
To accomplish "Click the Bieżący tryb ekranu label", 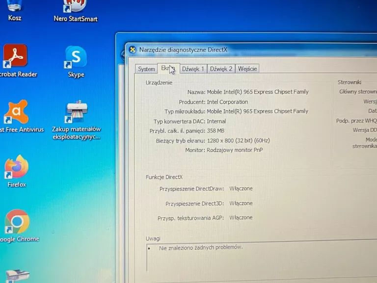I will click(181, 141).
